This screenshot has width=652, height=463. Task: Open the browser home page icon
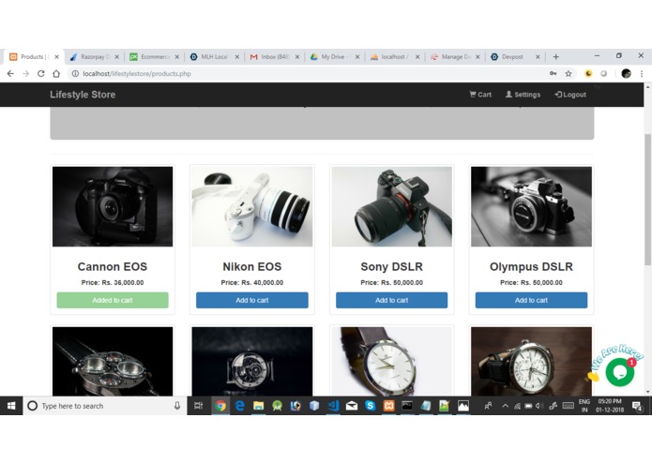pyautogui.click(x=56, y=73)
